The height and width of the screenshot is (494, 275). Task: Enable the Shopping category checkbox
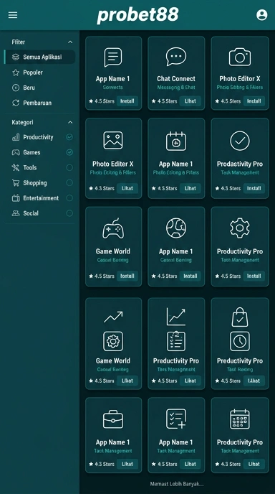pyautogui.click(x=69, y=182)
